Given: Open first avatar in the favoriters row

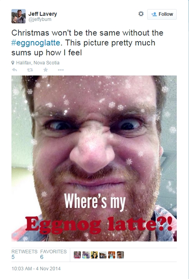Looking at the screenshot, I should coord(77,255).
